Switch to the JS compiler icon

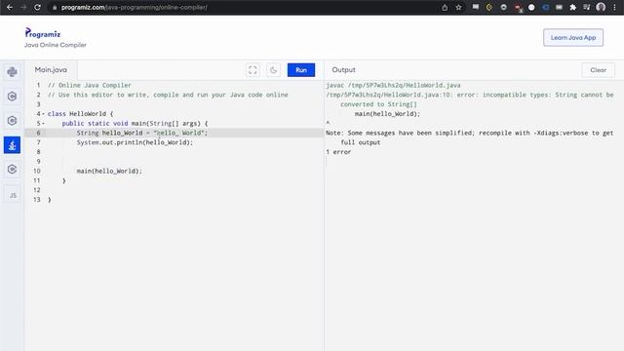coord(12,195)
